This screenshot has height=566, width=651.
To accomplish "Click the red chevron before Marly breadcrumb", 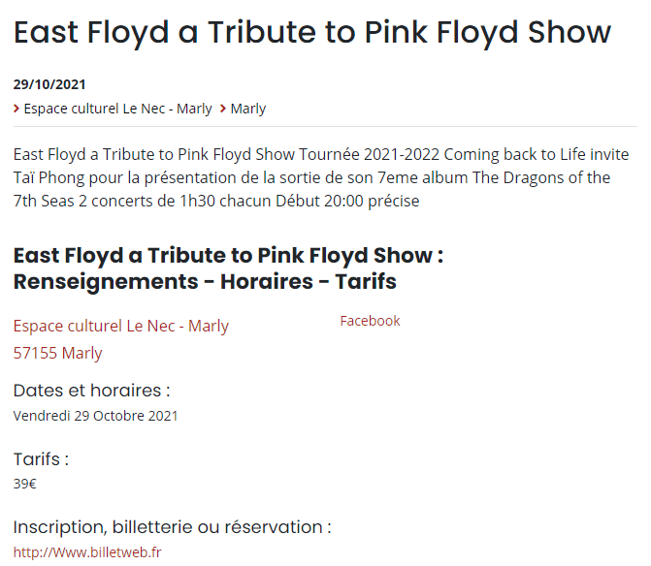I will (223, 109).
